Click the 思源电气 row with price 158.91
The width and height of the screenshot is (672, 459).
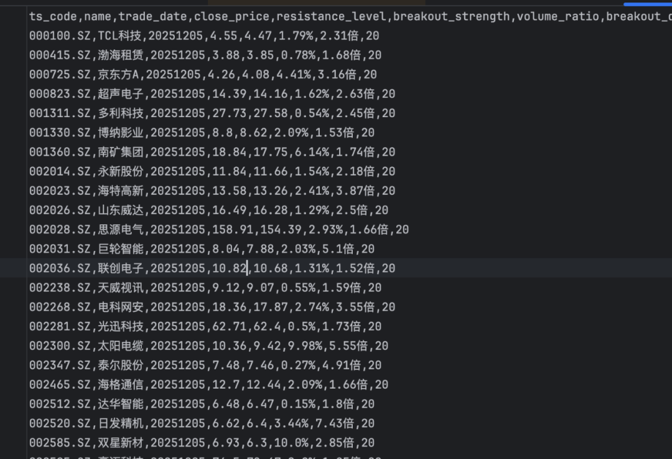tap(219, 229)
